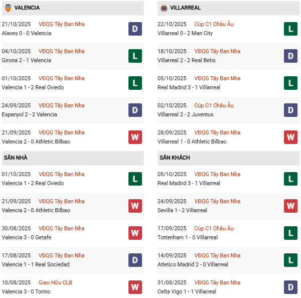Click the Valencia 3 - 0 Getafe match row

(26, 237)
